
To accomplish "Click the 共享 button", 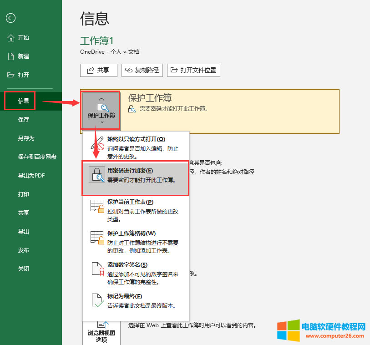I will (x=98, y=70).
